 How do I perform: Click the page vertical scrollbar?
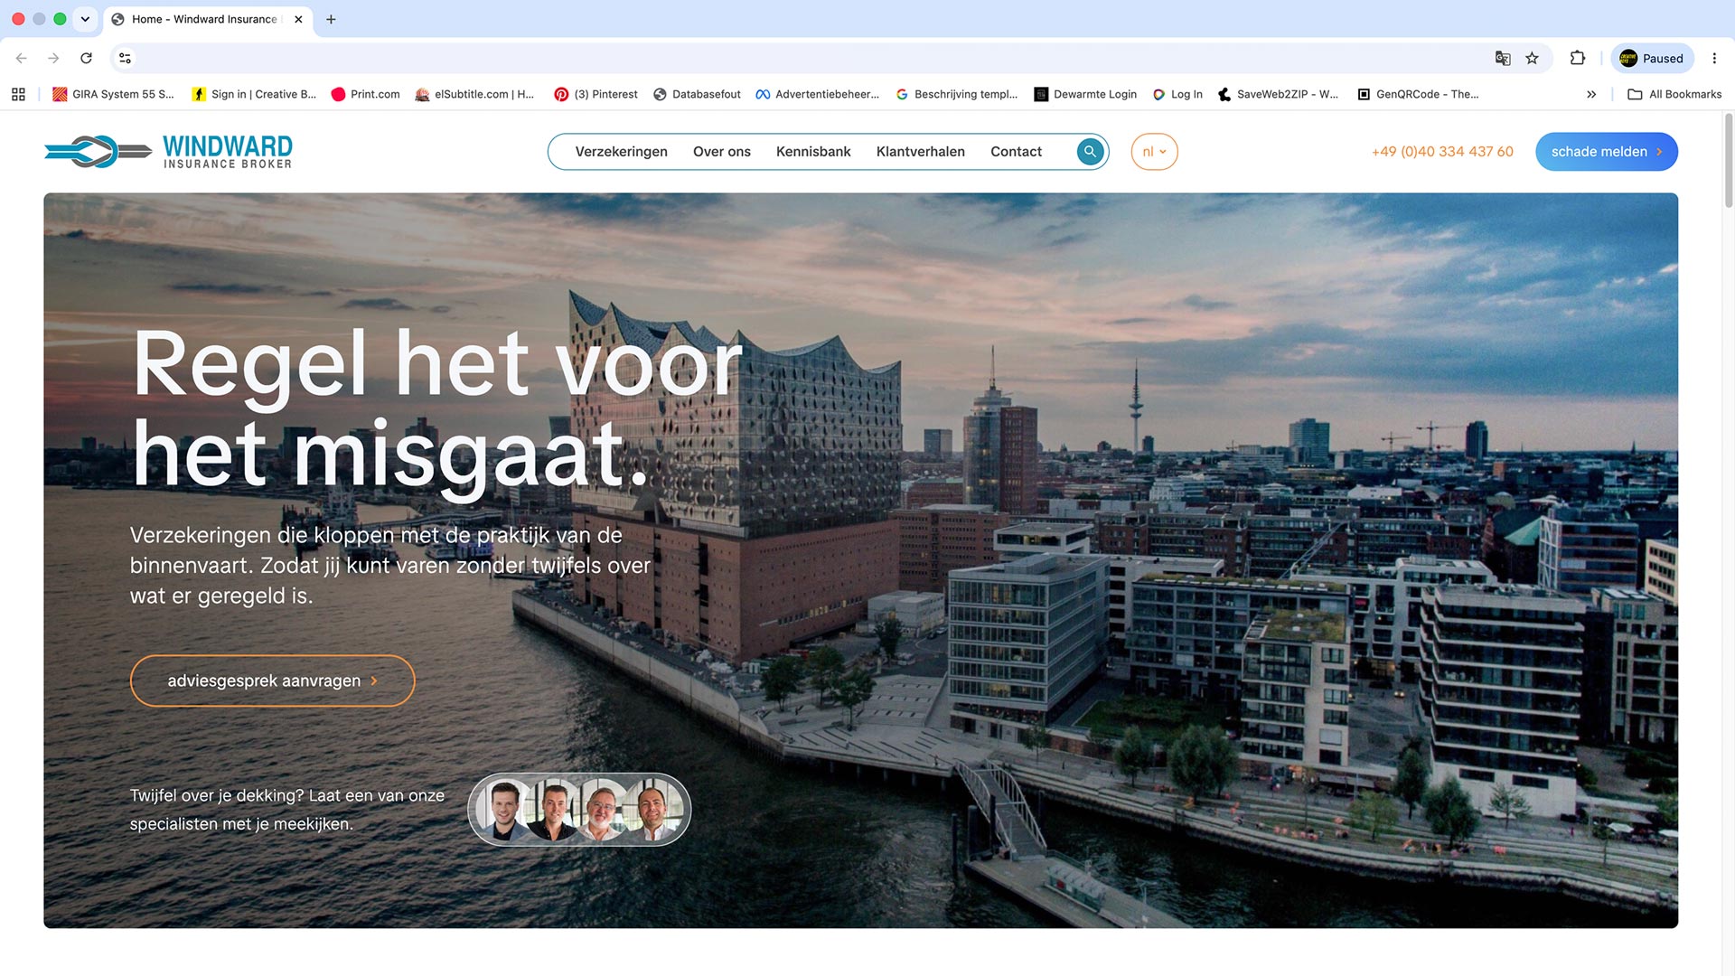pos(1728,163)
